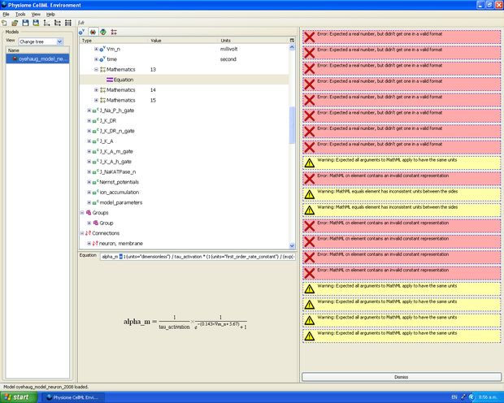This screenshot has width=504, height=403.
Task: Click the Value column header
Action: click(185, 41)
